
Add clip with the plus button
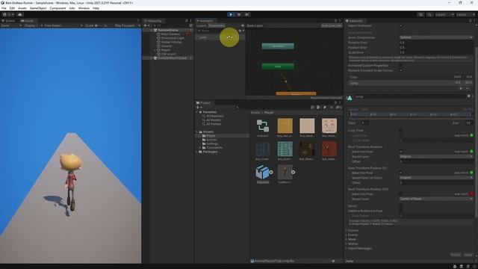click(x=461, y=88)
